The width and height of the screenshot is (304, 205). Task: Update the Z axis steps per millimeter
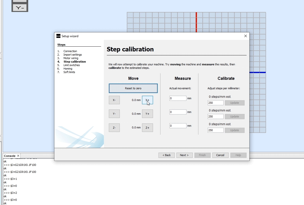click(x=235, y=130)
